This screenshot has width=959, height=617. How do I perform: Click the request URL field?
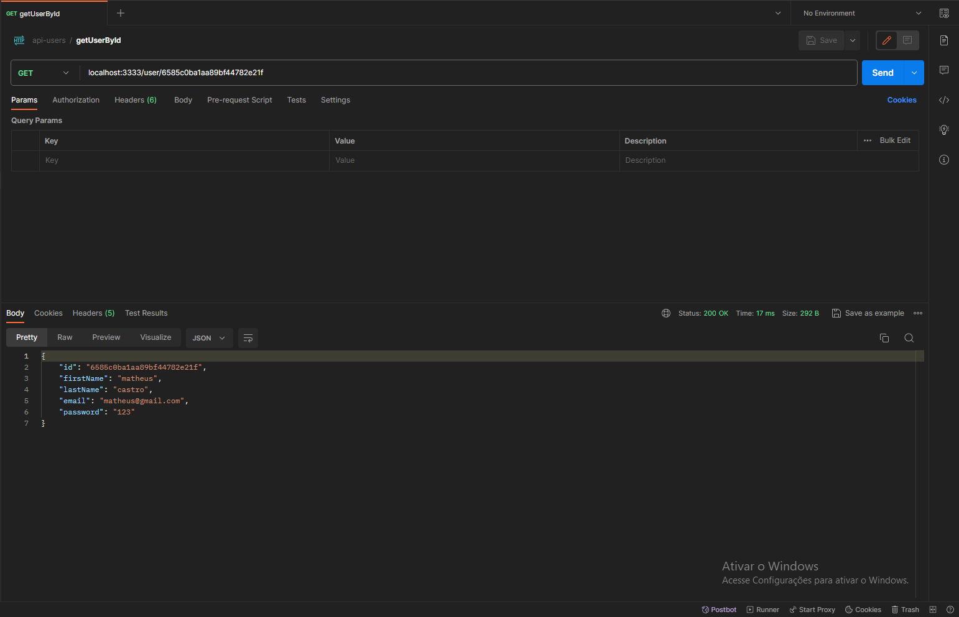[x=468, y=73]
